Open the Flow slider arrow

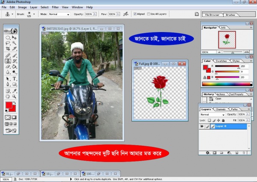[118, 14]
